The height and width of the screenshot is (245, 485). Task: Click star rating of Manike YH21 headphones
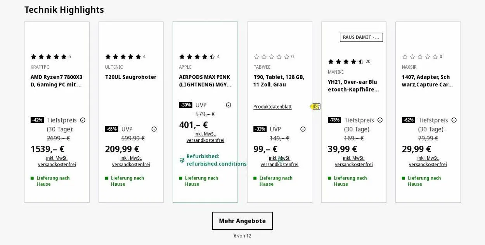(346, 62)
